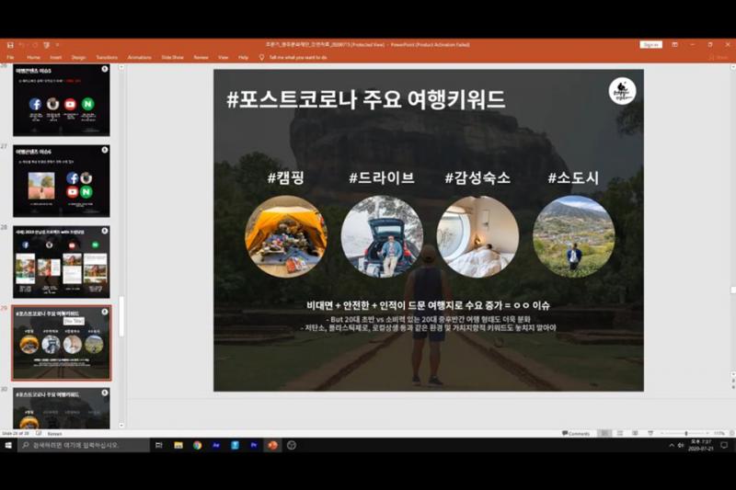Image resolution: width=736 pixels, height=490 pixels.
Task: Click the Redo icon in quick access toolbar
Action: [x=34, y=45]
